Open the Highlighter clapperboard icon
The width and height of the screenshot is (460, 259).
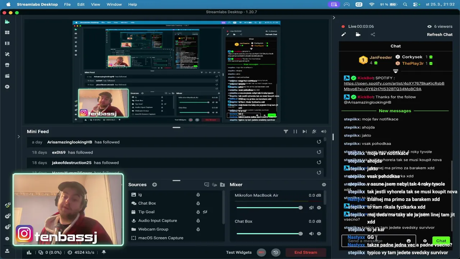[7, 76]
